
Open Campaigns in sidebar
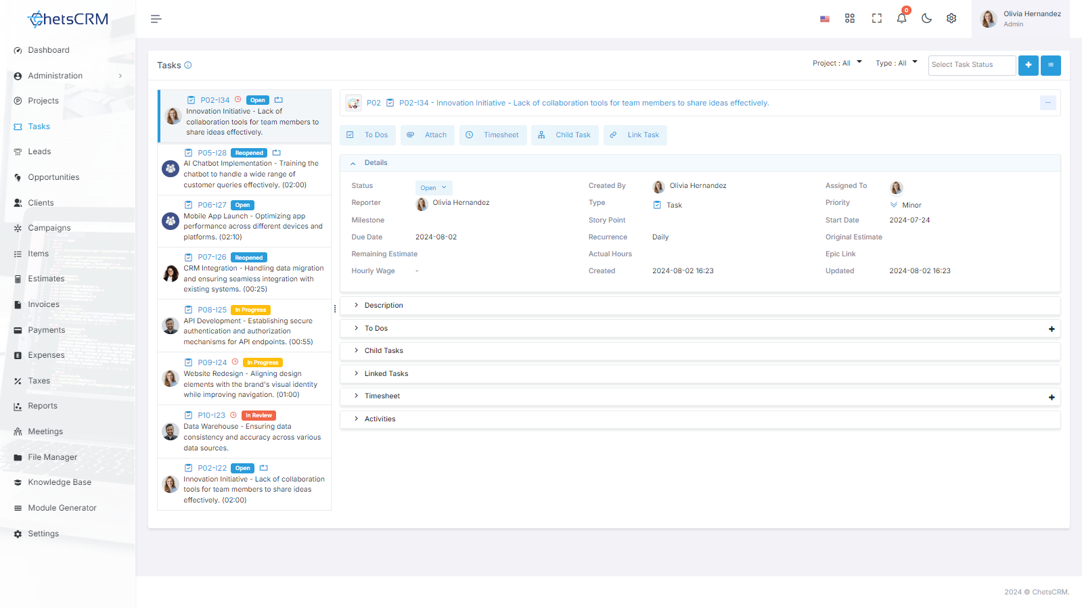pyautogui.click(x=49, y=228)
